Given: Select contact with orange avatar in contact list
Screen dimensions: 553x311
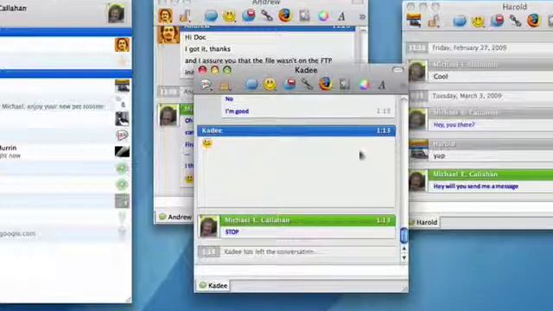Looking at the screenshot, I should (x=66, y=45).
